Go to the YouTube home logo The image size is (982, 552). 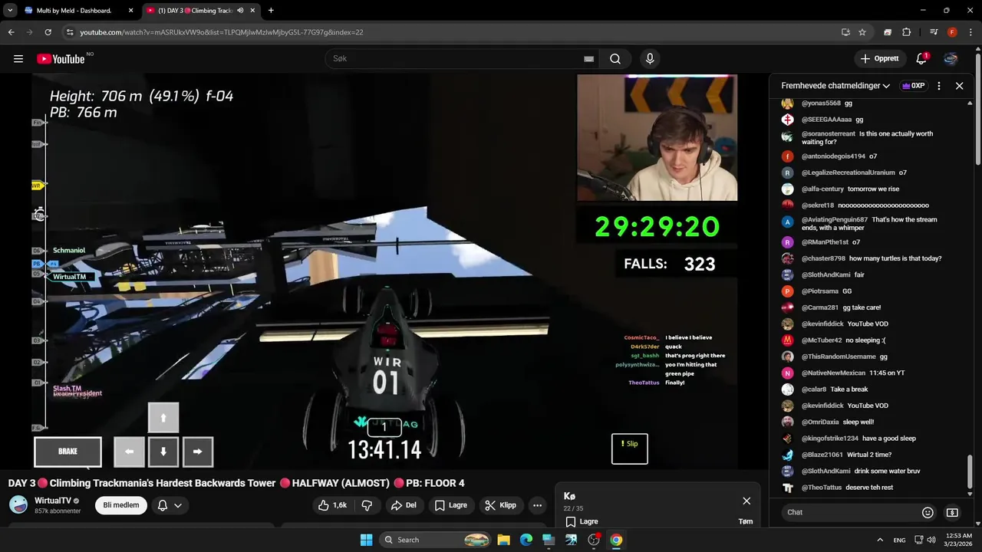point(61,59)
